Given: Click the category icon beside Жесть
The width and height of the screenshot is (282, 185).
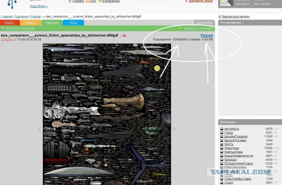Looking at the screenshot, I should point(222,144).
